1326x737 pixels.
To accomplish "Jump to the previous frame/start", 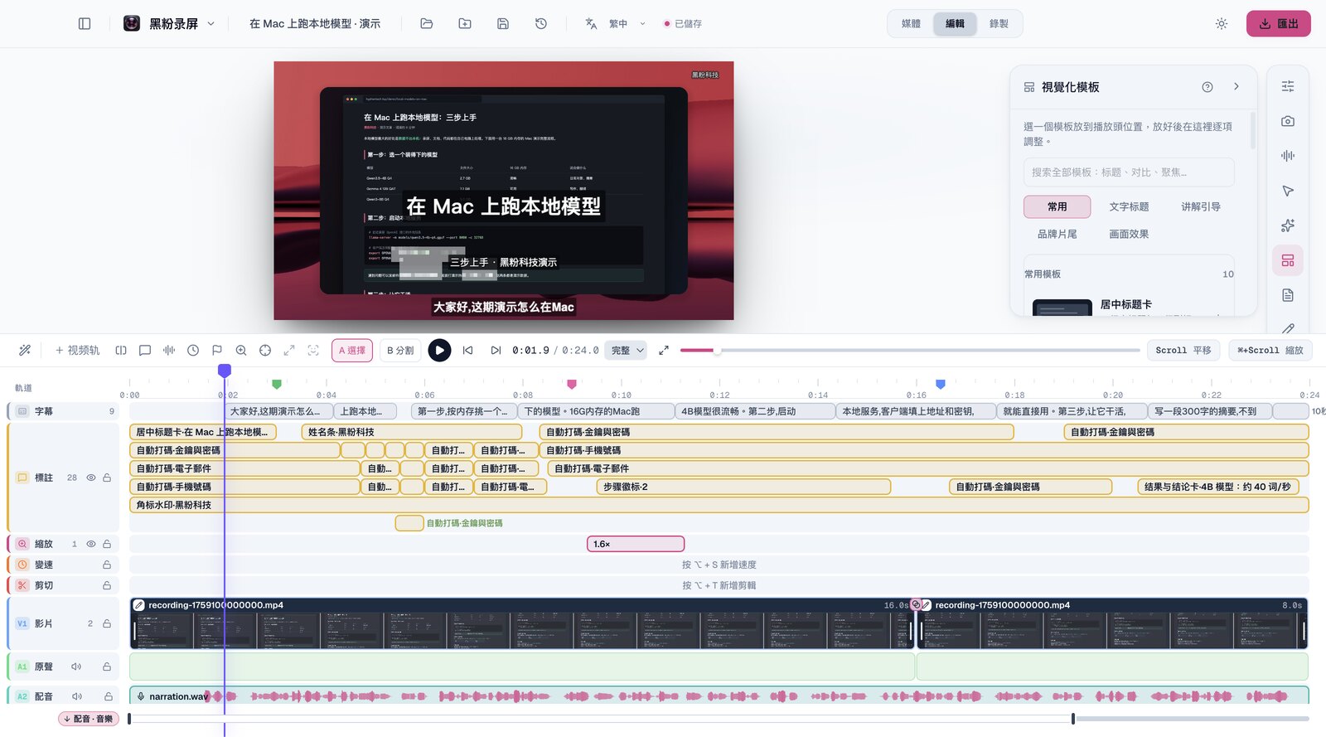I will coord(468,351).
